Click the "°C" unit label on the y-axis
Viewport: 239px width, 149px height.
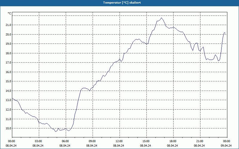point(10,13)
